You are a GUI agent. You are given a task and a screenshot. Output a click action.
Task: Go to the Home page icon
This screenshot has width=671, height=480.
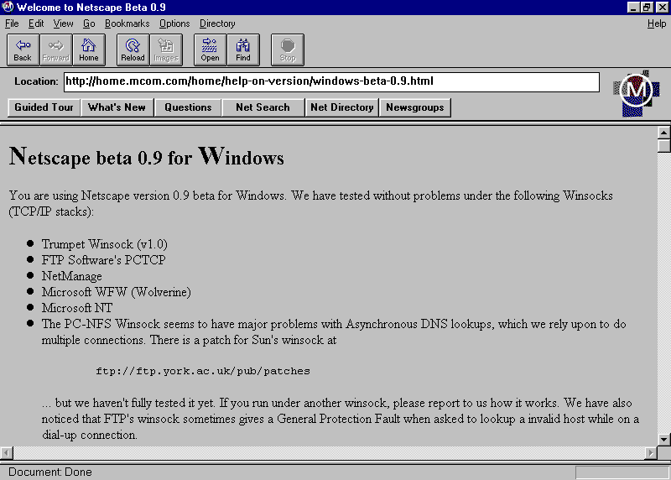click(89, 50)
